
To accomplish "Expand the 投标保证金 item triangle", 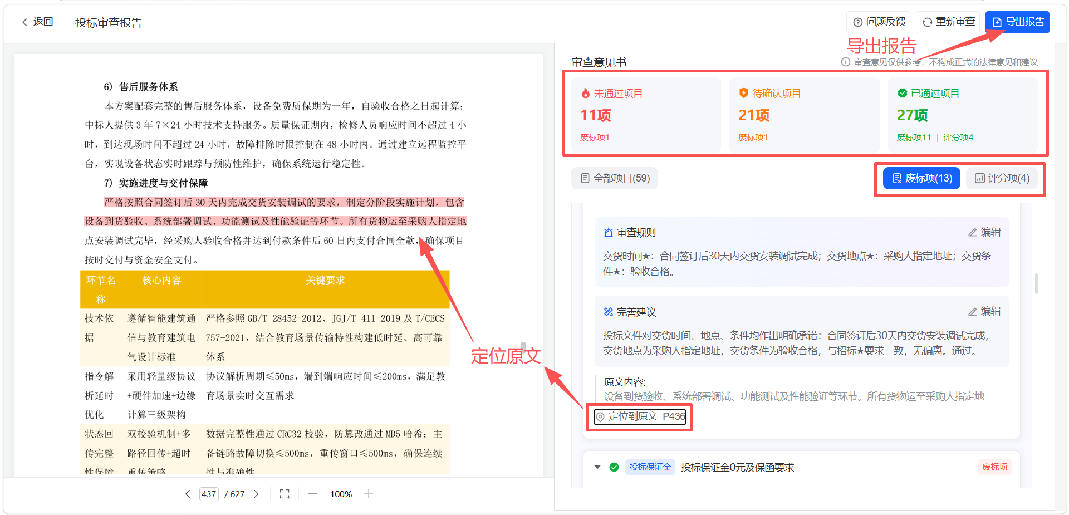I will (x=597, y=467).
